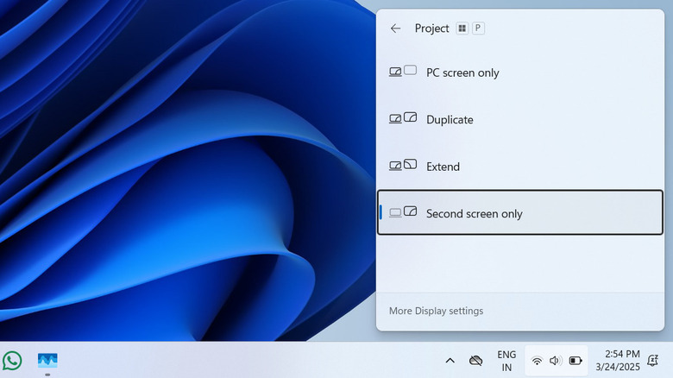The image size is (673, 378).
Task: Open WhatsApp from the taskbar
Action: point(12,360)
